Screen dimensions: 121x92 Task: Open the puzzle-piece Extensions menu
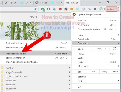pyautogui.click(x=95, y=9)
